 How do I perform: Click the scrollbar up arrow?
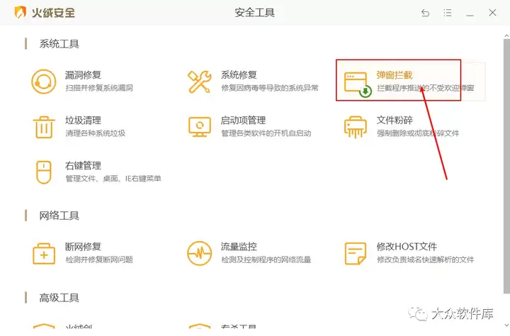(x=506, y=35)
